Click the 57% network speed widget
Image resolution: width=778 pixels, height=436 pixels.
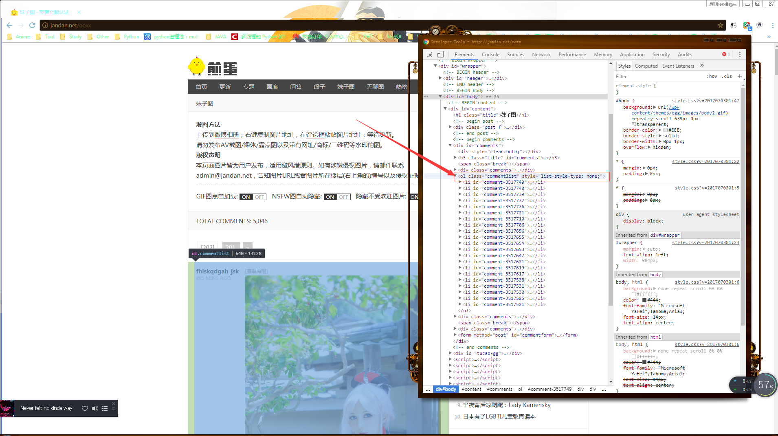click(765, 385)
